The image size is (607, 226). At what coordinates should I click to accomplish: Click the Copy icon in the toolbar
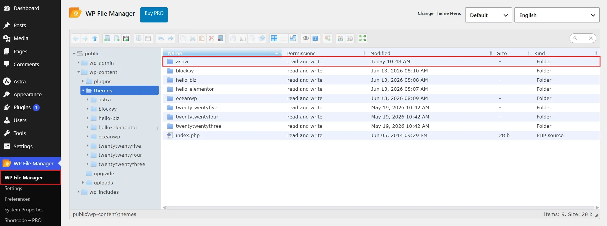click(x=183, y=38)
